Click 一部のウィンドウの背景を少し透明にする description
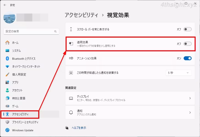 [x=96, y=46]
